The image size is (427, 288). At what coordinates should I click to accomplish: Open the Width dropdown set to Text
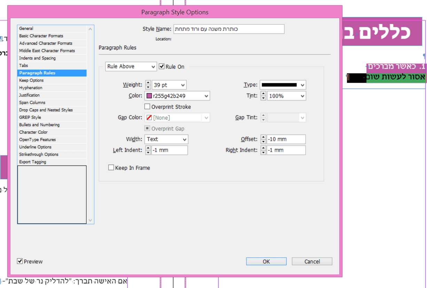pos(166,139)
